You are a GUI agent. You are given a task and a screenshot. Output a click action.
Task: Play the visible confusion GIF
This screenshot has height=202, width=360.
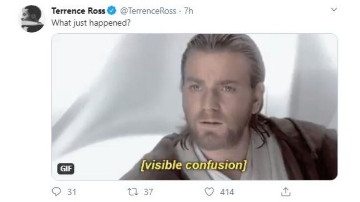pos(194,107)
